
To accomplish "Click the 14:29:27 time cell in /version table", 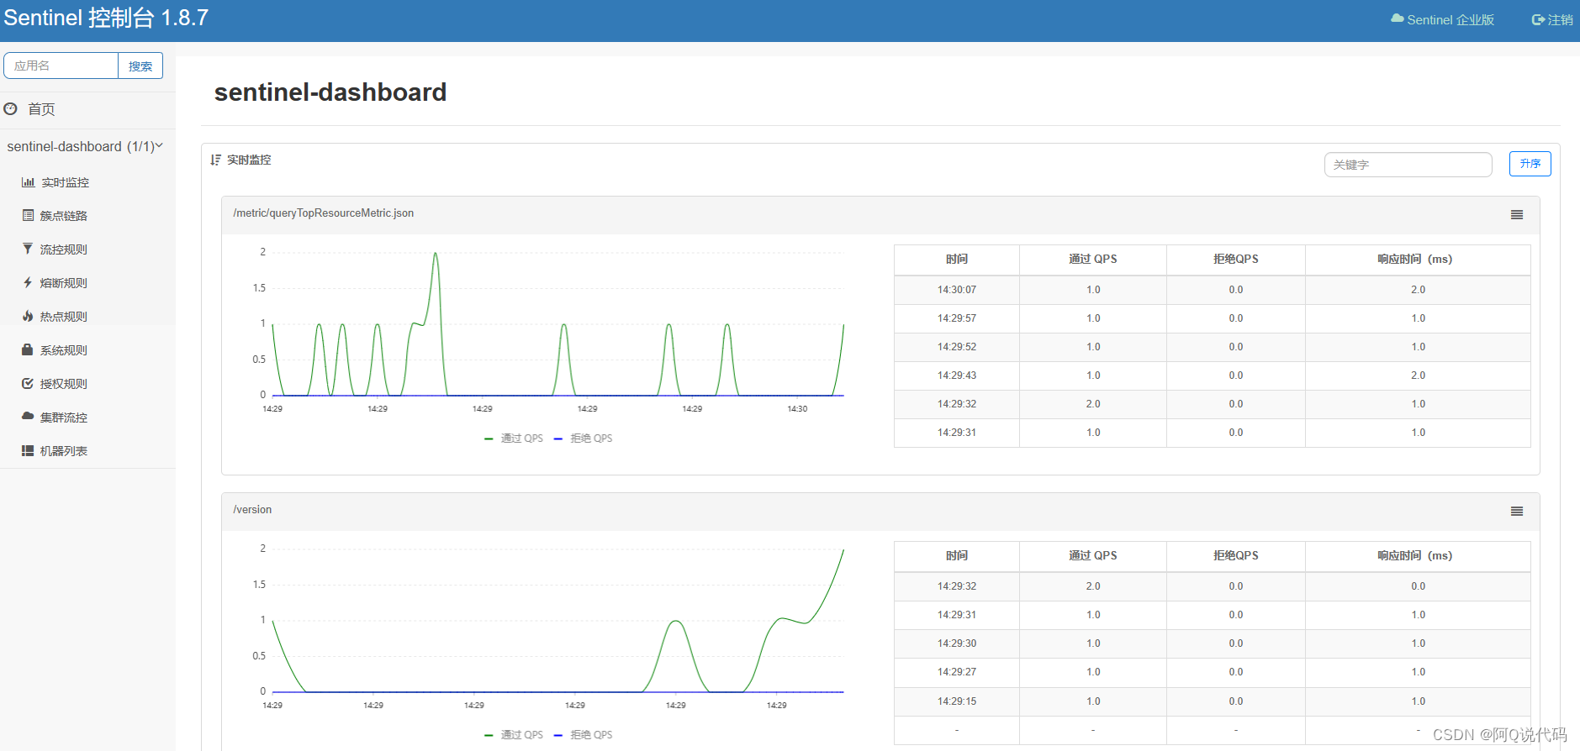I will pos(957,672).
